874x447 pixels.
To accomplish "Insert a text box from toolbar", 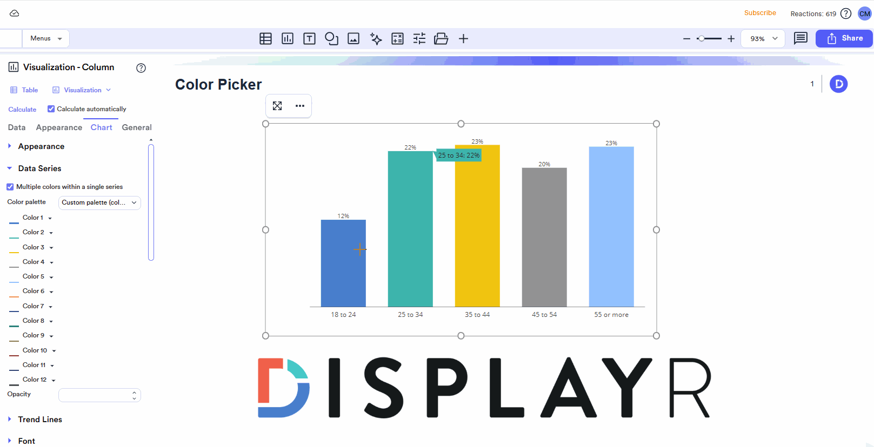I will pos(309,39).
